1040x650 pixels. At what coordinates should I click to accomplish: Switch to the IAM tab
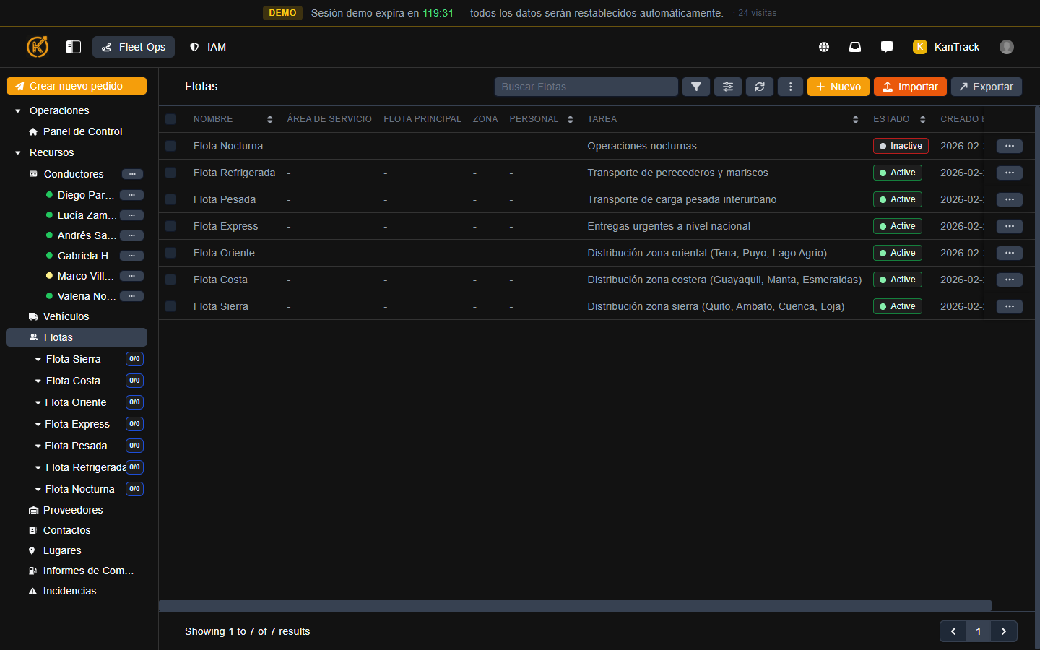point(208,47)
